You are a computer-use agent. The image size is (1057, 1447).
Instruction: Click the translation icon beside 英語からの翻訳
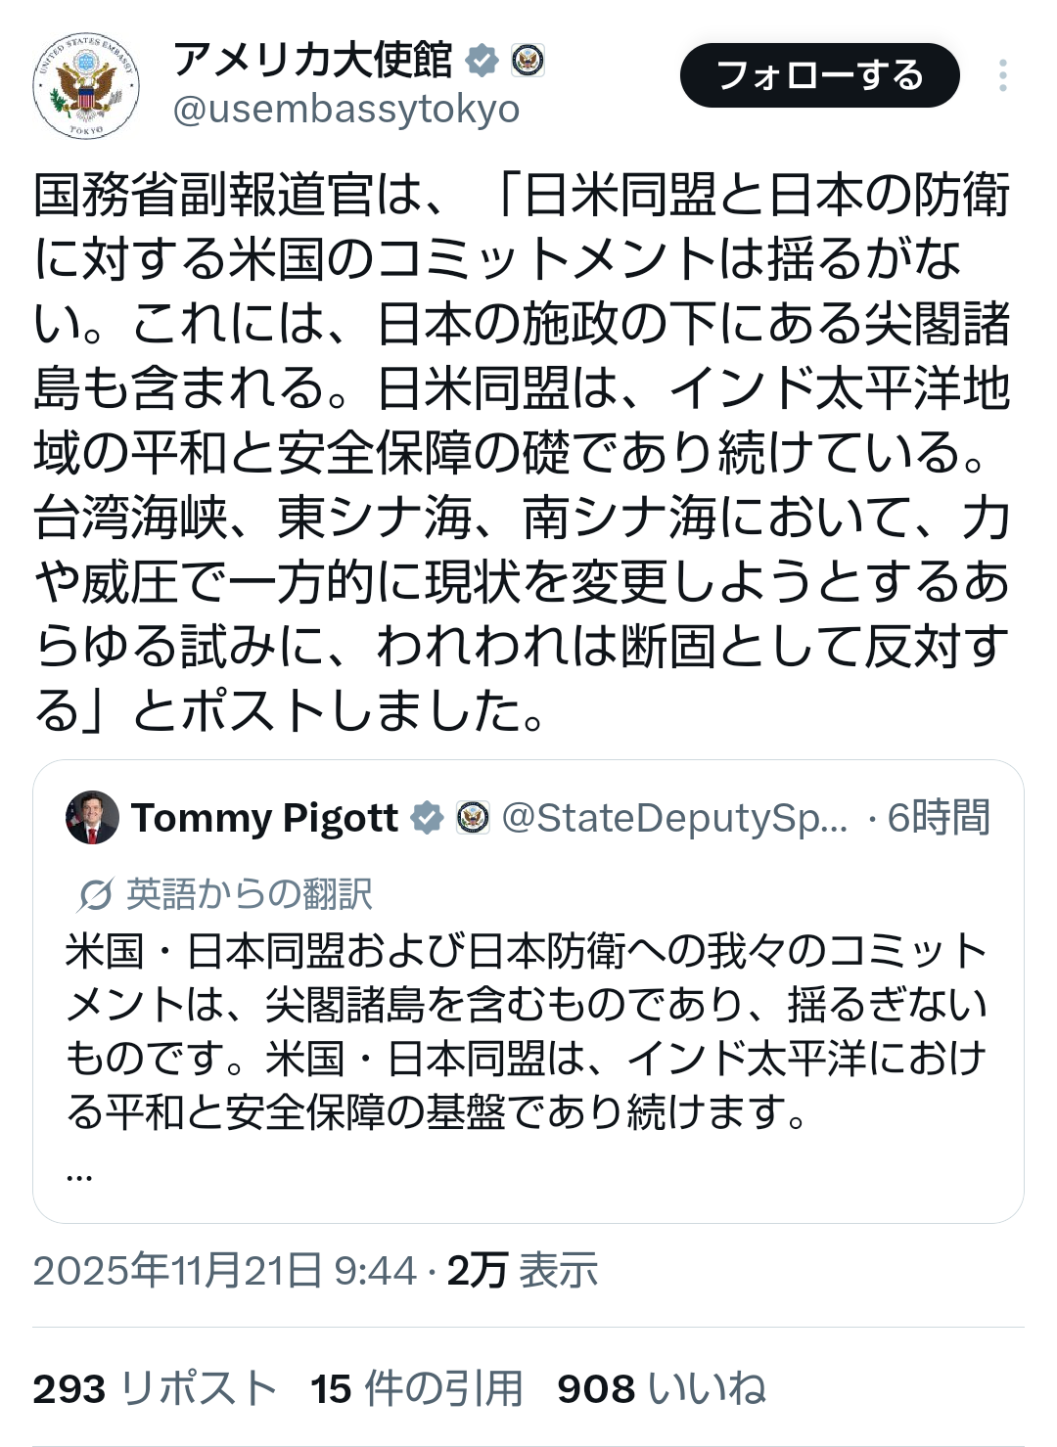click(x=96, y=894)
